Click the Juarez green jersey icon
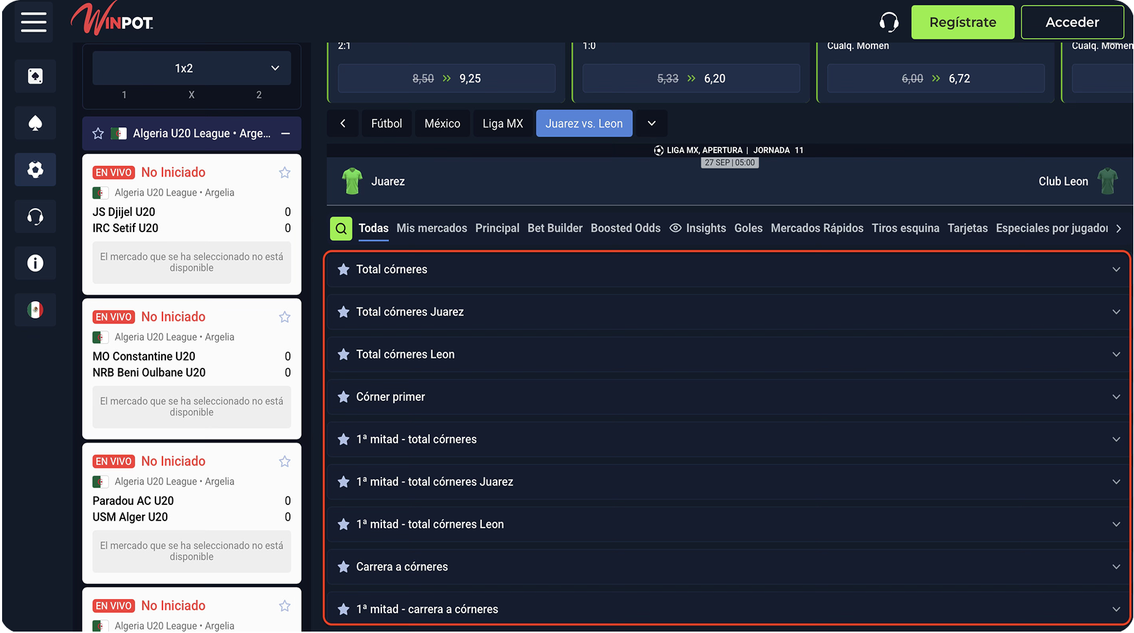1134x633 pixels. (x=352, y=181)
